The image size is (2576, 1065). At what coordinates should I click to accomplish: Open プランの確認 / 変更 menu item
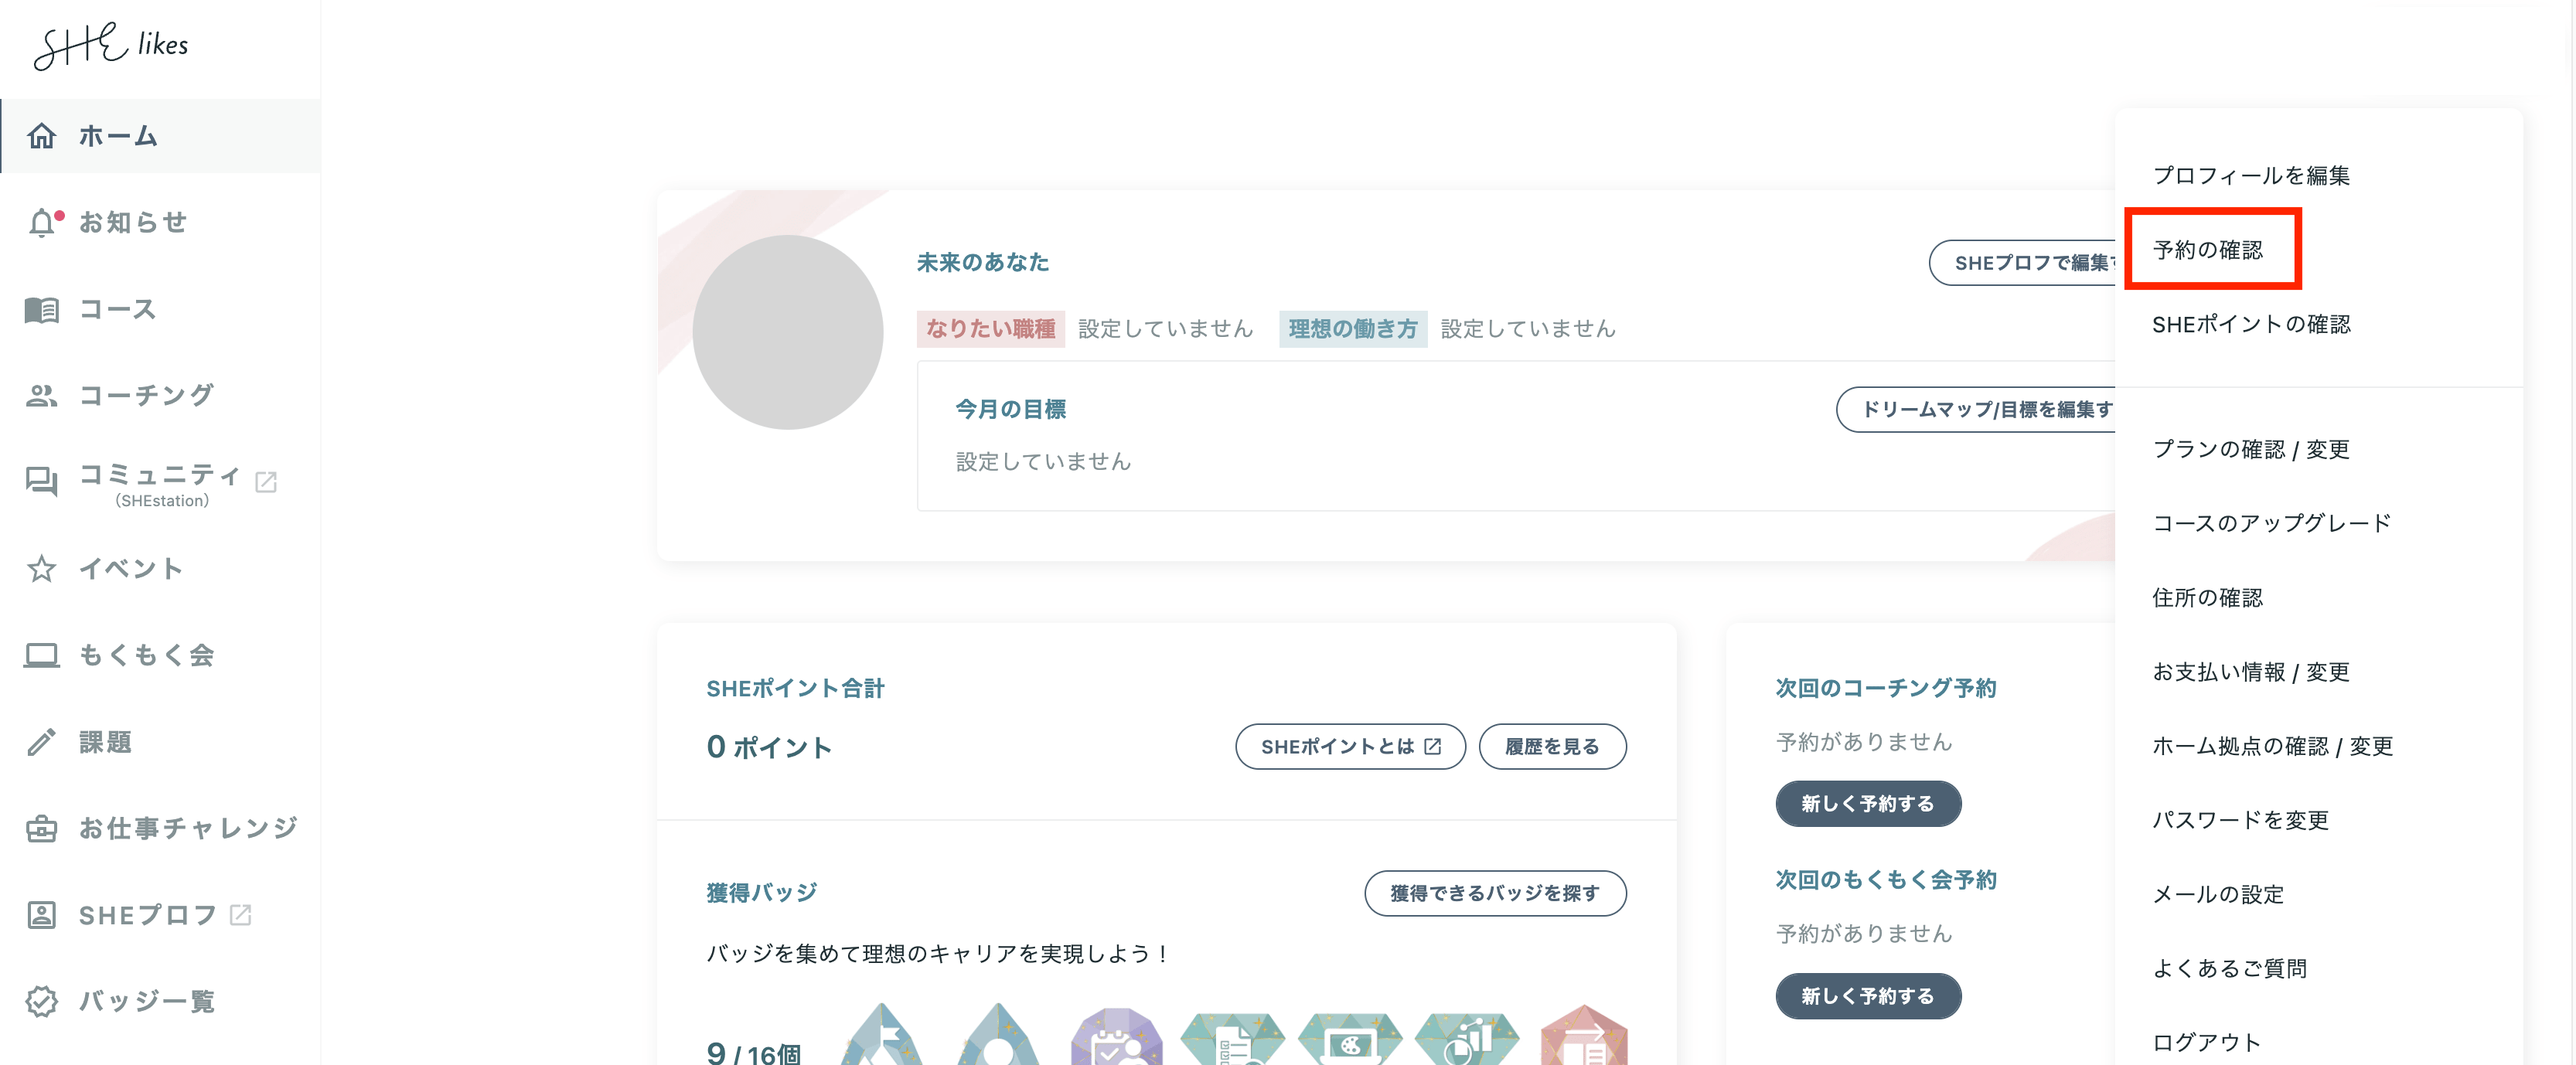click(2250, 449)
